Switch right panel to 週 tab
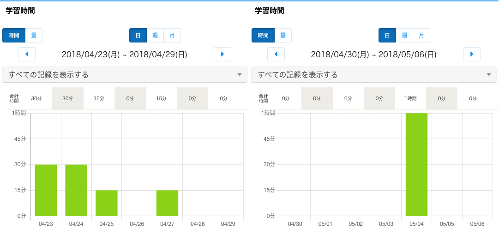The height and width of the screenshot is (230, 499). click(x=404, y=35)
